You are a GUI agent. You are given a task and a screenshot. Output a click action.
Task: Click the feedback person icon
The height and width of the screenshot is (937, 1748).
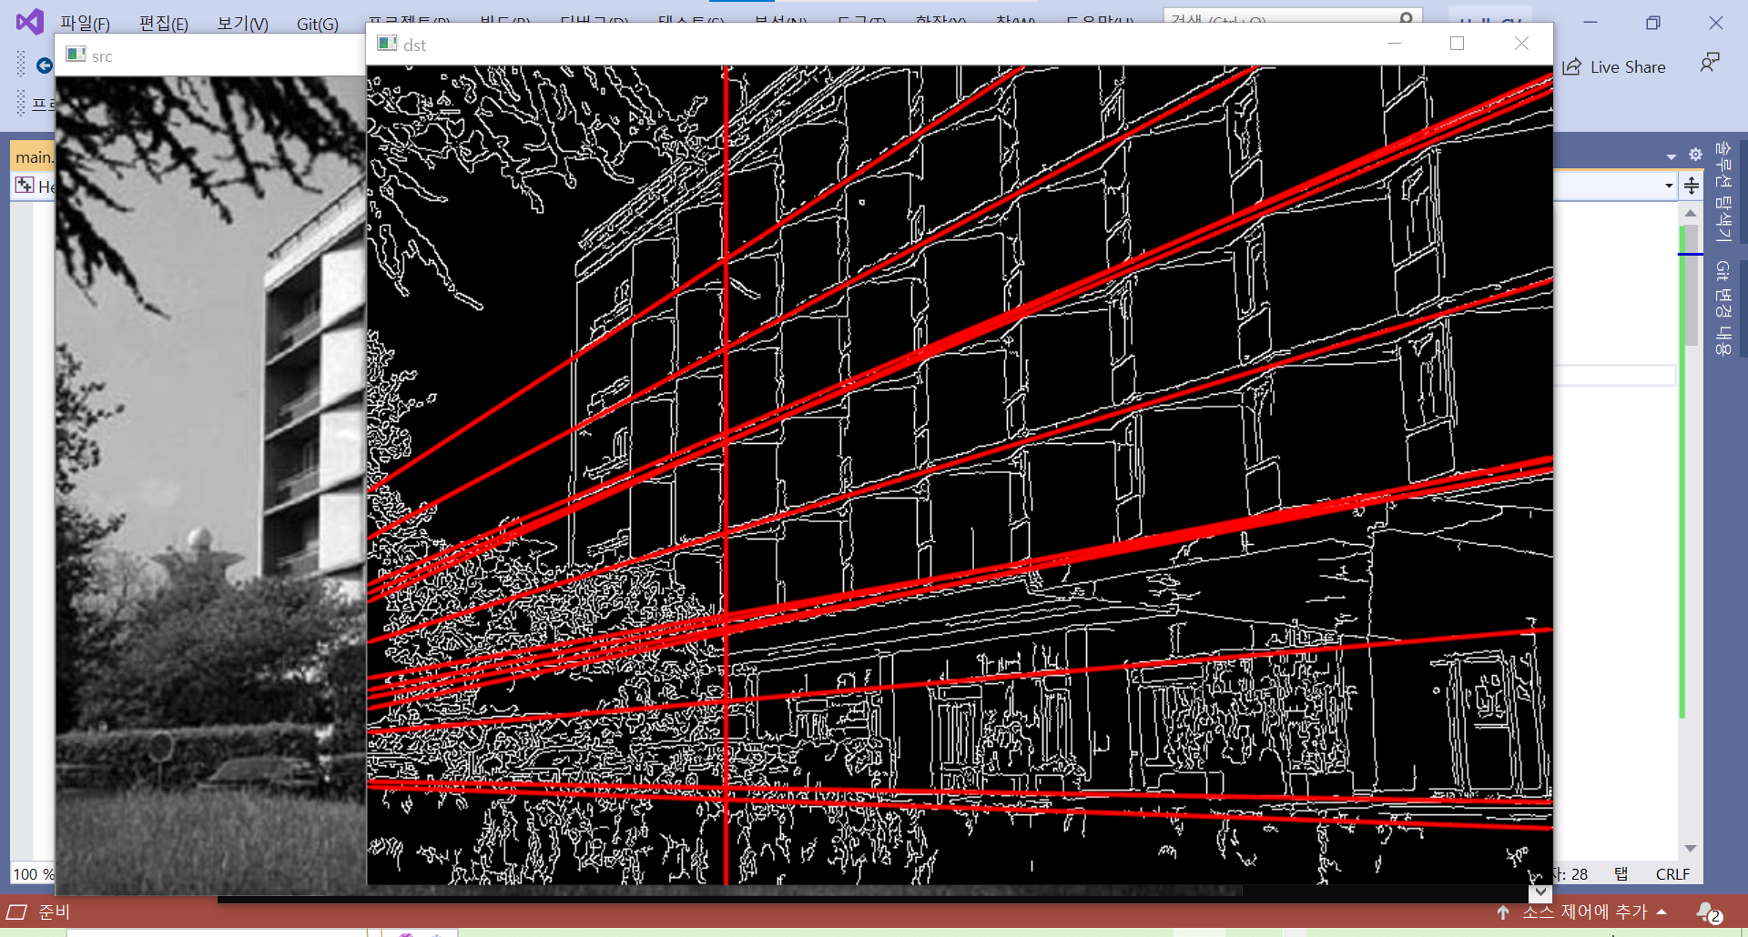1710,63
